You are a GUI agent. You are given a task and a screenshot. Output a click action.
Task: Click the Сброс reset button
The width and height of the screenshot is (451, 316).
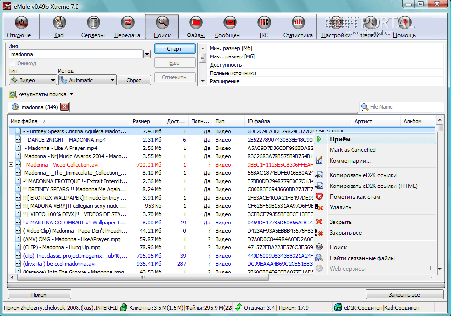coord(134,80)
